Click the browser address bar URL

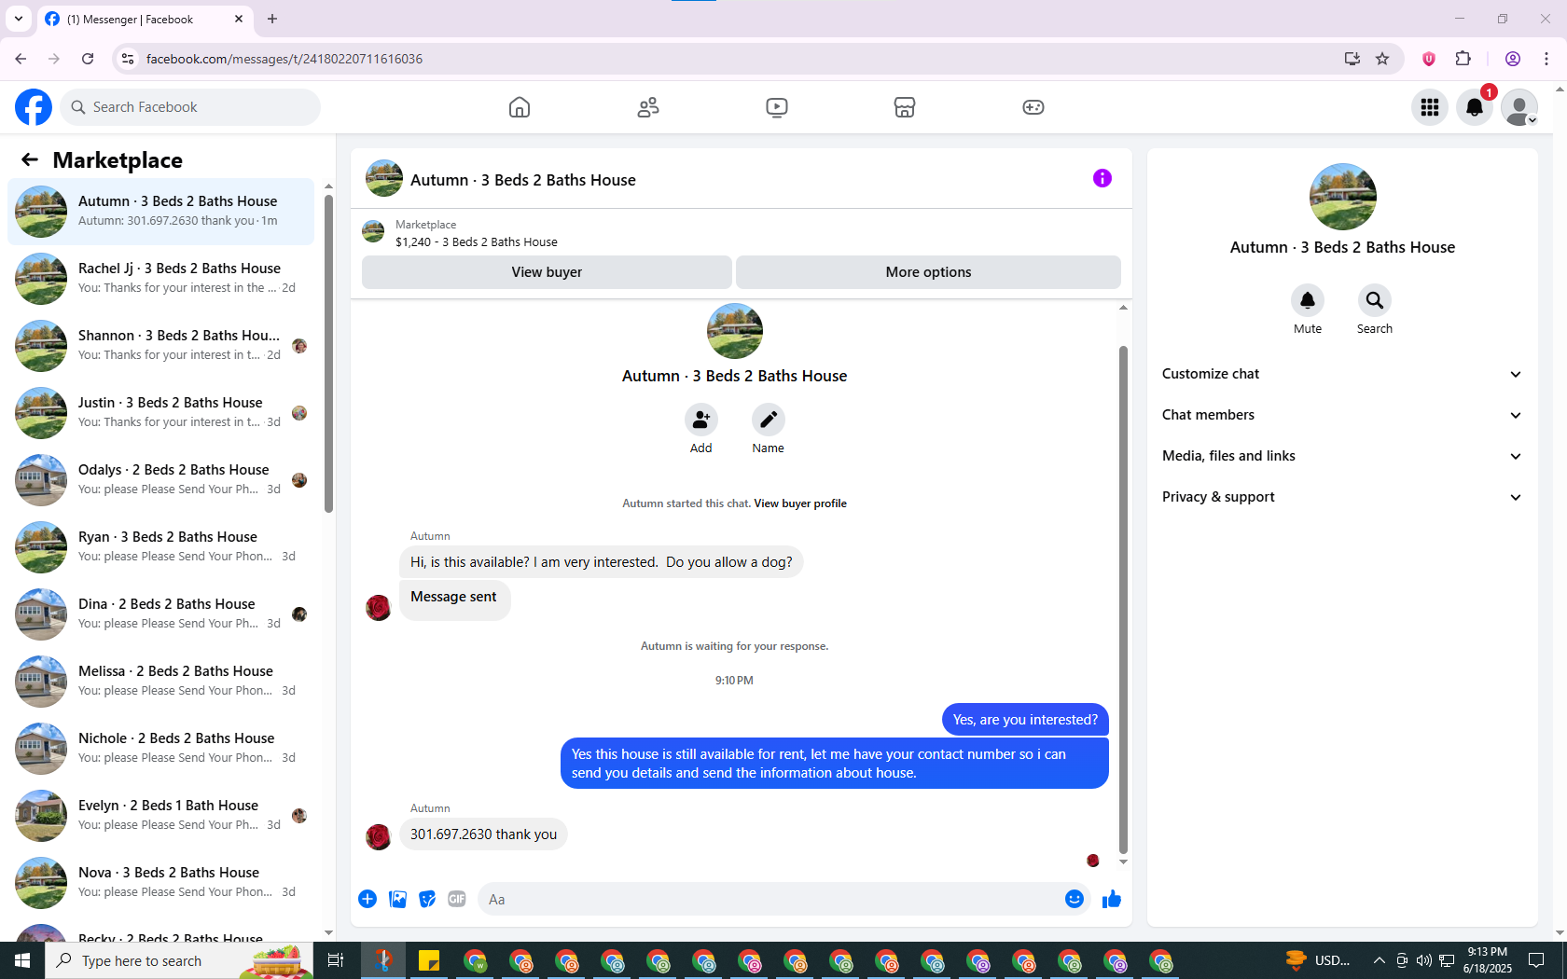(x=284, y=59)
